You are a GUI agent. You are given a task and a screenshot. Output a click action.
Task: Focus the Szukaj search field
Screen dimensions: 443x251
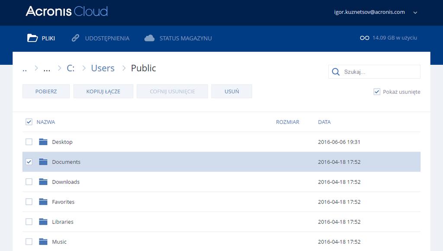tap(374, 72)
